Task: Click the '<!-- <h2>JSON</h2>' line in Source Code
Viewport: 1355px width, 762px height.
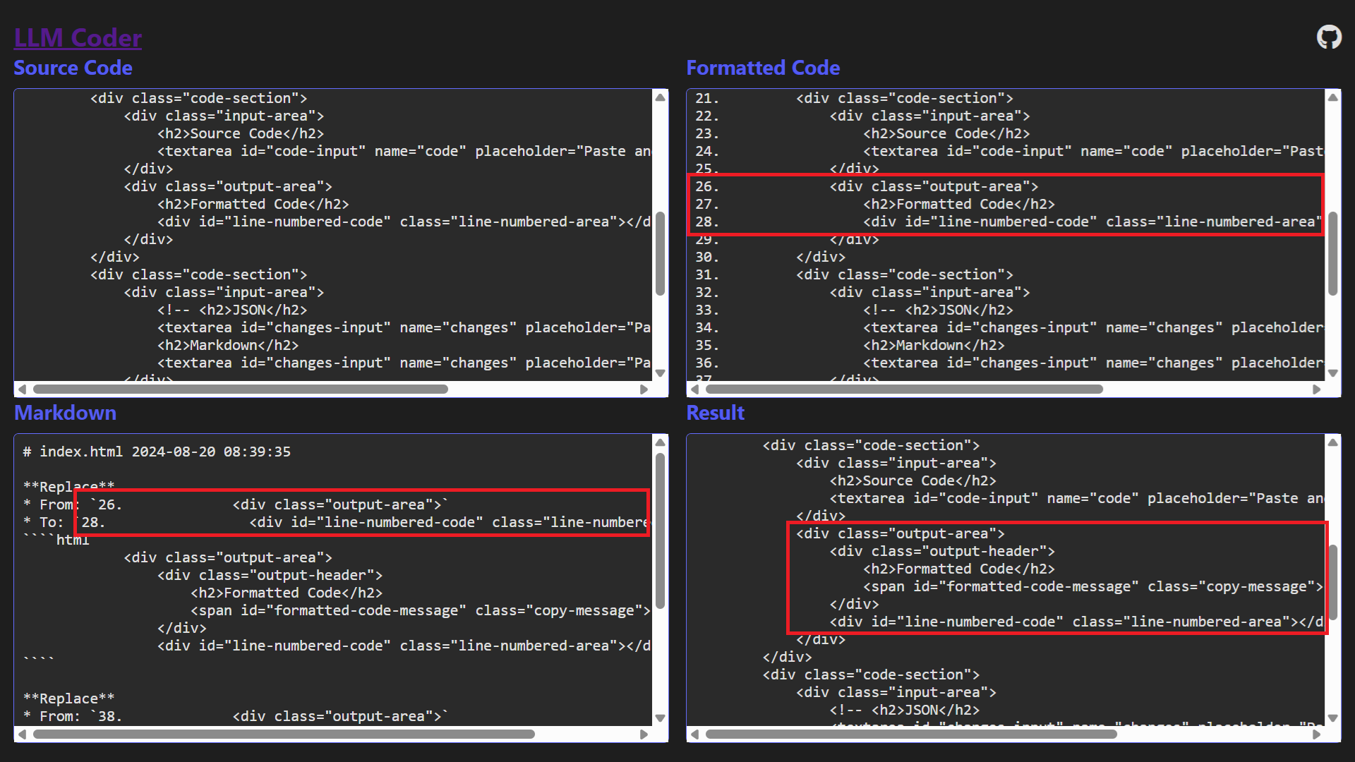Action: 232,310
